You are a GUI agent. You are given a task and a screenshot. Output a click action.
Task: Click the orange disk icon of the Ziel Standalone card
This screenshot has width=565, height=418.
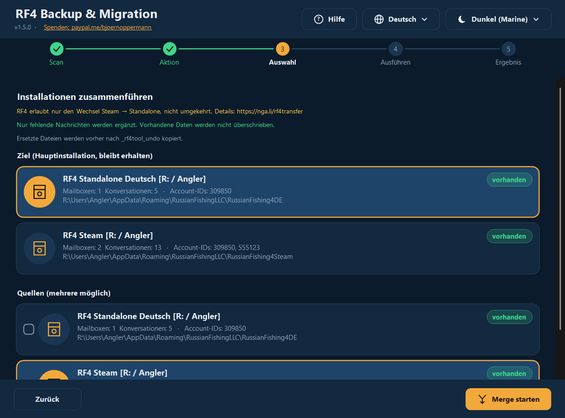(39, 192)
